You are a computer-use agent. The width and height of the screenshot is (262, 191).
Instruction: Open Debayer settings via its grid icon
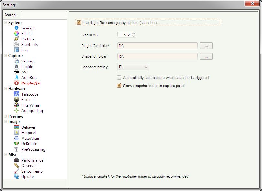[16, 127]
